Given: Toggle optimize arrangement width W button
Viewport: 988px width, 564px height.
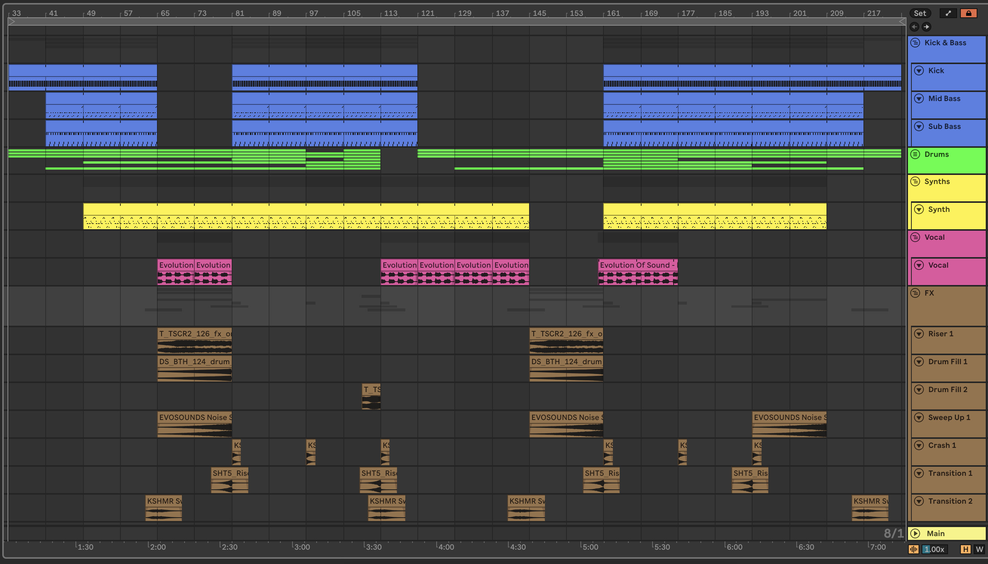Looking at the screenshot, I should pos(979,549).
